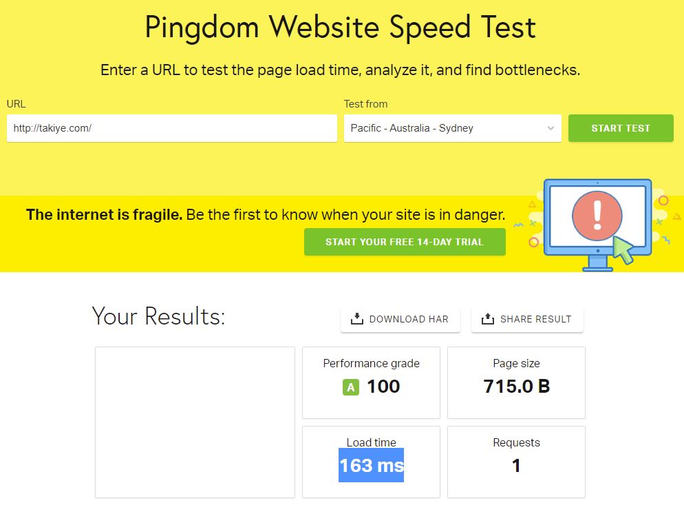Image resolution: width=684 pixels, height=514 pixels.
Task: Click START YOUR FREE 14-DAY TRIAL button
Action: 405,242
